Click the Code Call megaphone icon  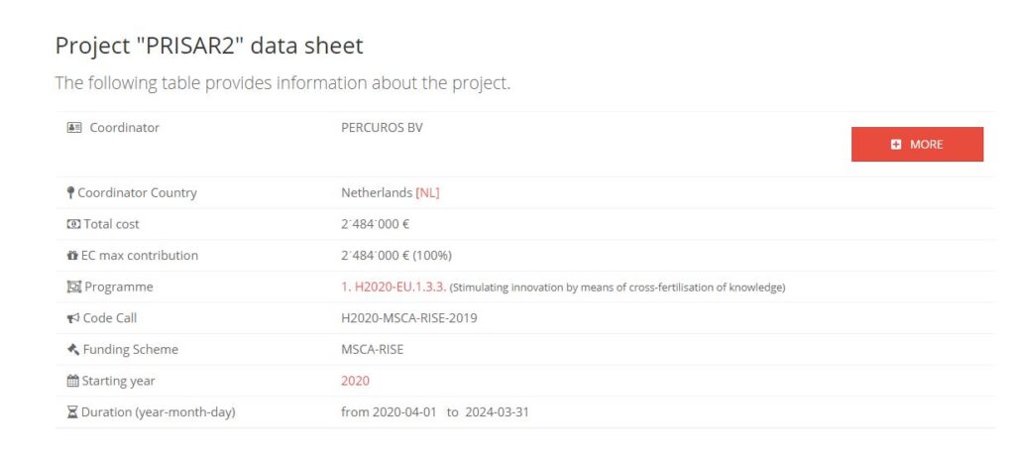pos(73,318)
